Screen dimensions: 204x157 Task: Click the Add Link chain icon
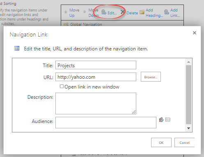[x=167, y=12]
